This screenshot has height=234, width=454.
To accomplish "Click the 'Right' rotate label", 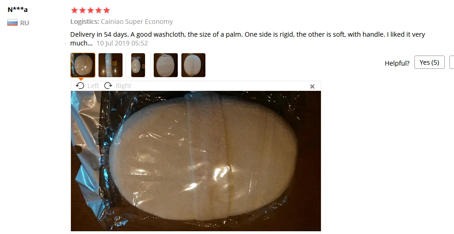I will click(123, 86).
